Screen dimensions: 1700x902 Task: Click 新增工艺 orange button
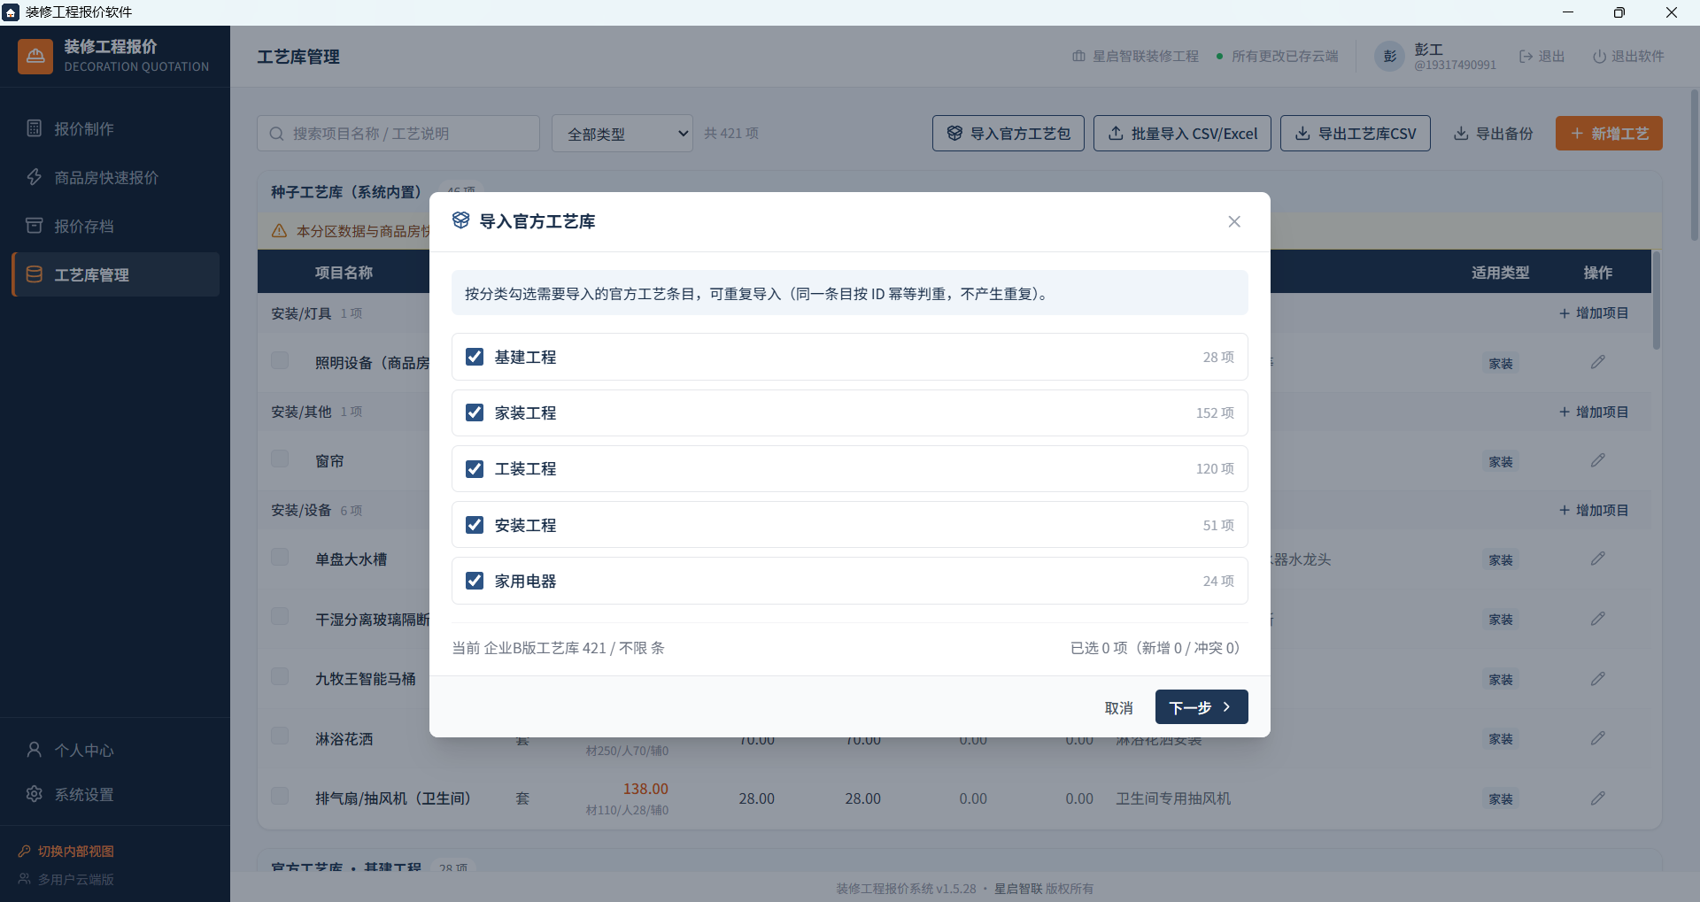point(1609,134)
